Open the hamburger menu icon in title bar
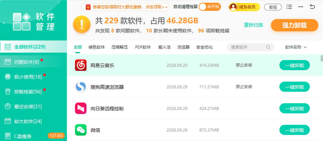 (x=289, y=7)
